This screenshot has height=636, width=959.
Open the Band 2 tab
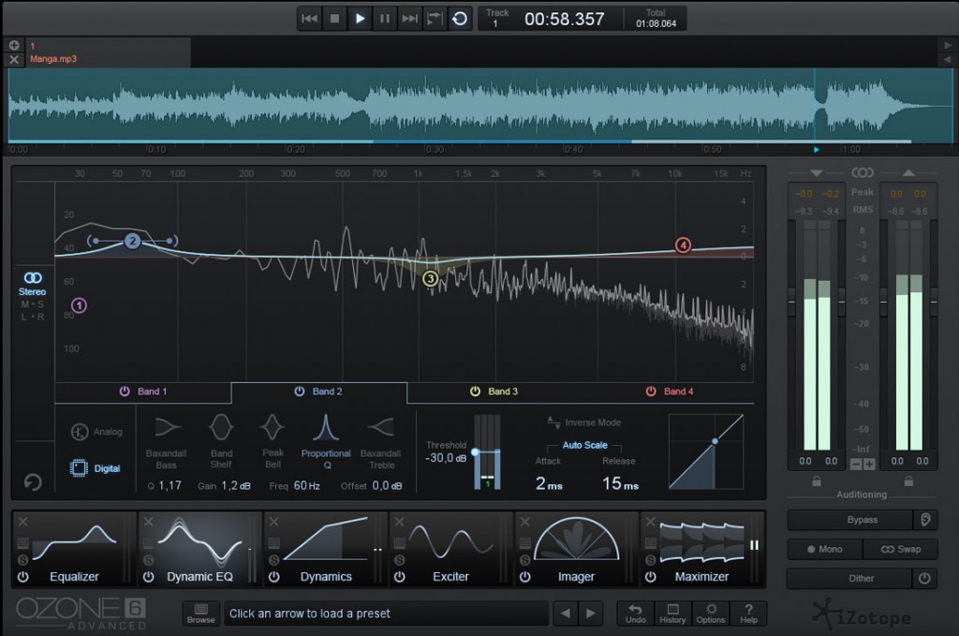pos(318,392)
